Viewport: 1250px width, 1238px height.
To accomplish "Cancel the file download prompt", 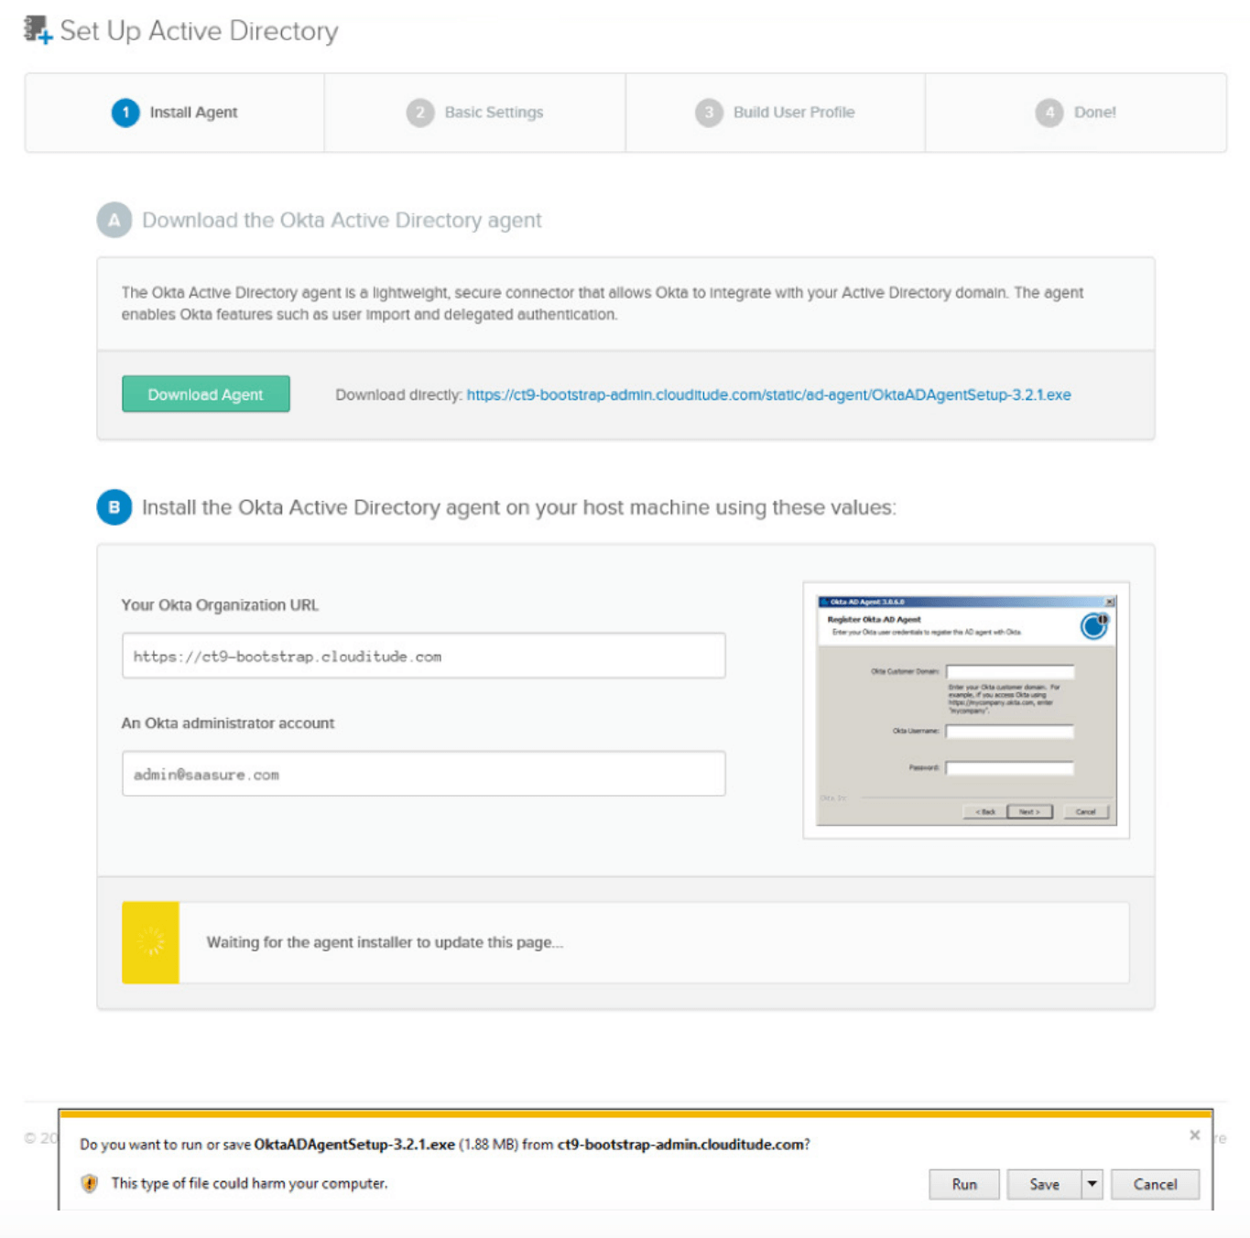I will 1155,1184.
